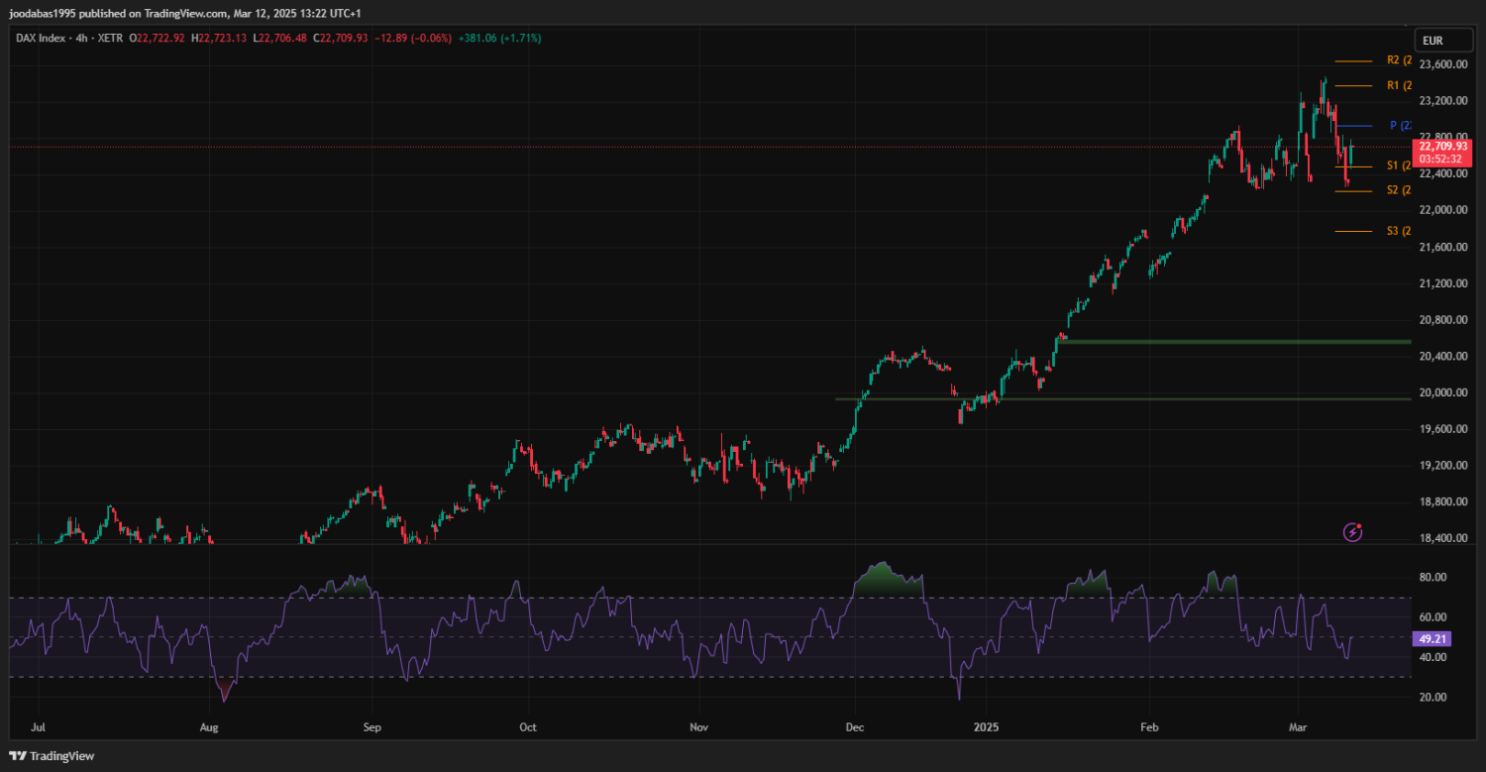Click the open value O22,722.92
Viewport: 1486px width, 772px height.
pos(158,38)
